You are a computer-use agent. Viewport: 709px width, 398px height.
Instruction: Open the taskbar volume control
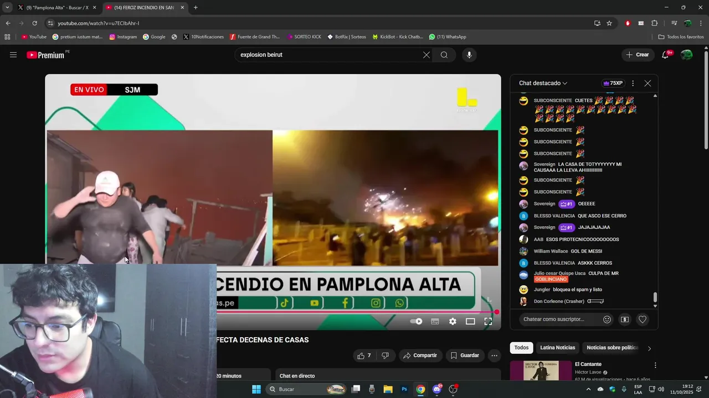[x=661, y=389]
